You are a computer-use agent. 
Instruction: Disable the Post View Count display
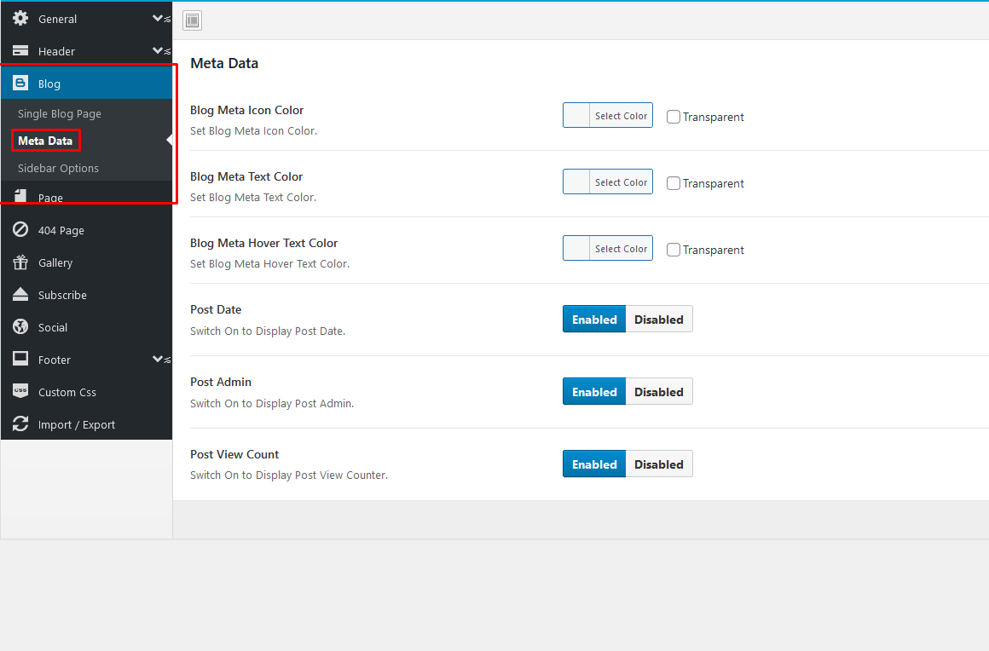coord(658,464)
